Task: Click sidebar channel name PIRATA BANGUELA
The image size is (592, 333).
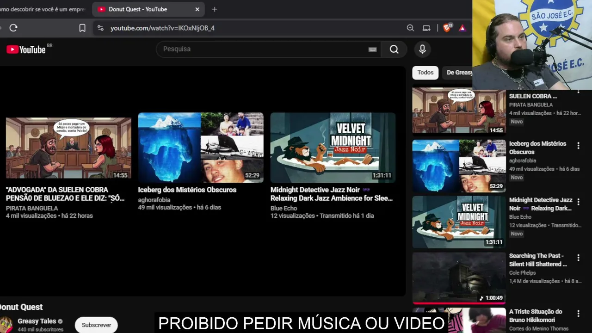Action: (x=531, y=105)
